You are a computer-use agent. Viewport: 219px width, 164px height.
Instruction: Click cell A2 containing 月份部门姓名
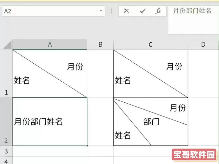[x=50, y=122]
